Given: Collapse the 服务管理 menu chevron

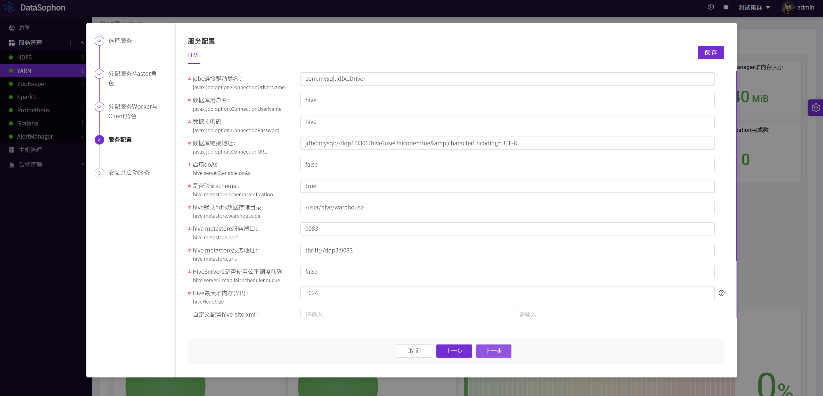Looking at the screenshot, I should point(82,43).
